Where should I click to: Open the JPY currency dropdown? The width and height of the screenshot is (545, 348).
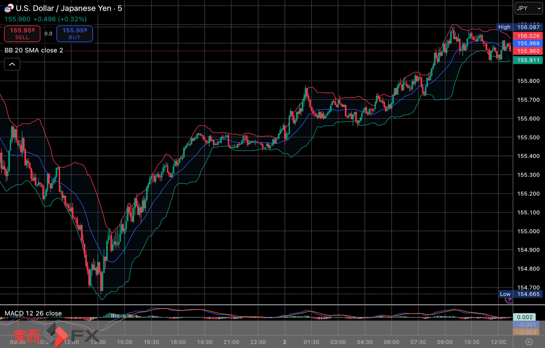click(x=529, y=8)
